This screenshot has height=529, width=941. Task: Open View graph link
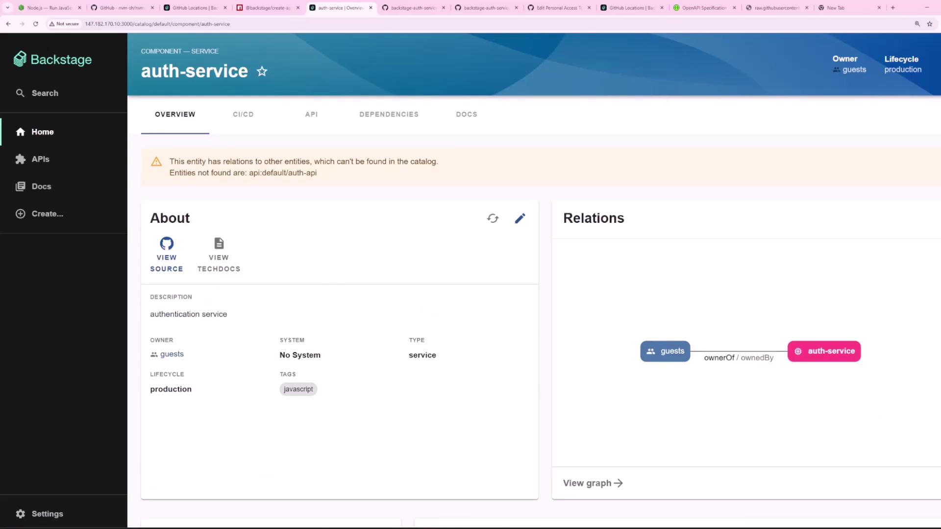593,483
